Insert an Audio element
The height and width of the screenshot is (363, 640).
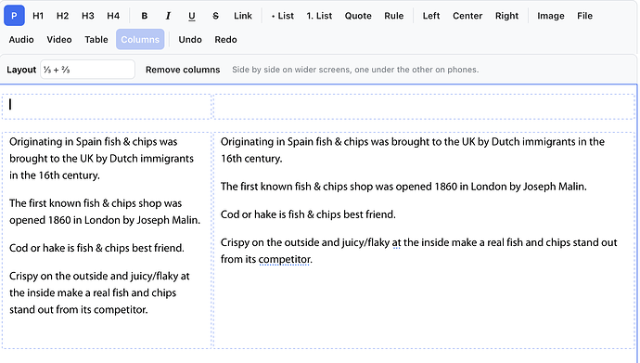(21, 39)
